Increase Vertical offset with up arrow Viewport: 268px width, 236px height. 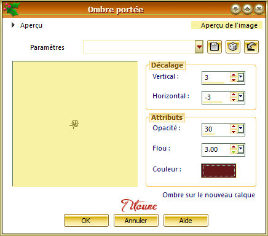(234, 75)
